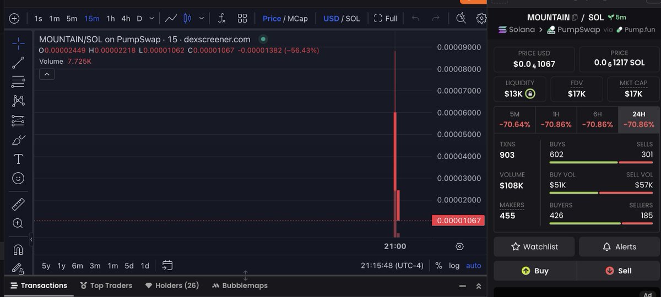661x297 pixels.
Task: Activate the zoom in tool
Action: pos(18,223)
